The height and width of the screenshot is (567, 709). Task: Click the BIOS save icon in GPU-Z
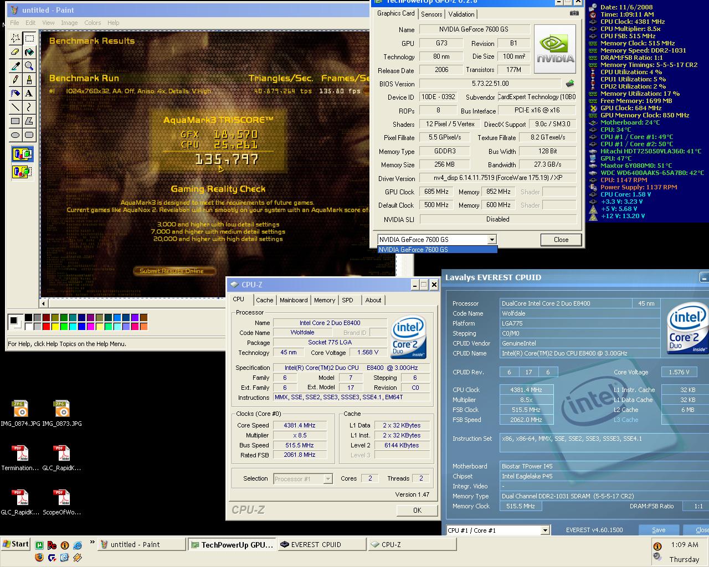click(x=570, y=84)
